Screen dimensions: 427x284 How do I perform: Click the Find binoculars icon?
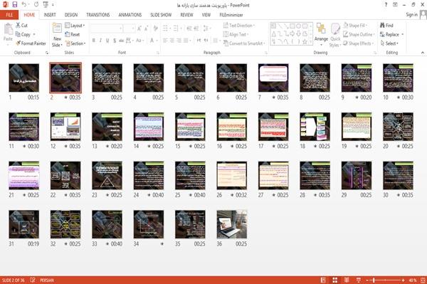(383, 26)
